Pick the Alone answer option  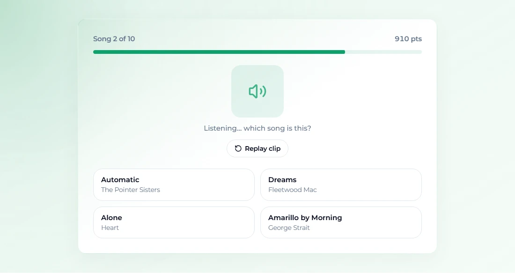click(174, 222)
